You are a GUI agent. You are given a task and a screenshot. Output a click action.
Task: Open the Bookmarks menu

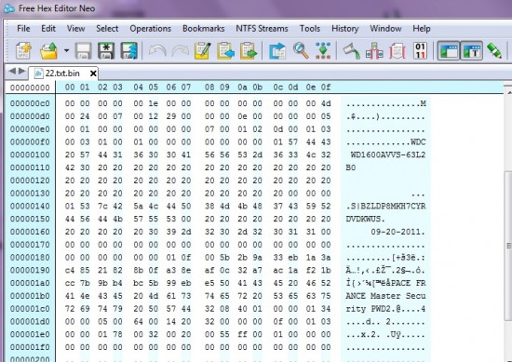pyautogui.click(x=204, y=29)
